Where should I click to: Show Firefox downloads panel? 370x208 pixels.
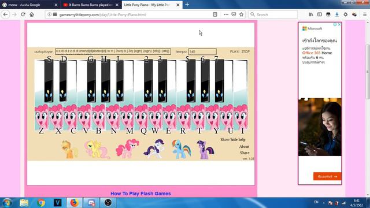pyautogui.click(x=336, y=14)
